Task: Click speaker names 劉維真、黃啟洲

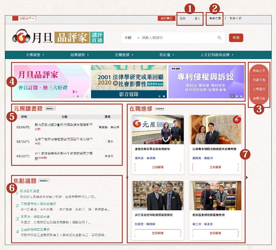Action: pos(203,158)
